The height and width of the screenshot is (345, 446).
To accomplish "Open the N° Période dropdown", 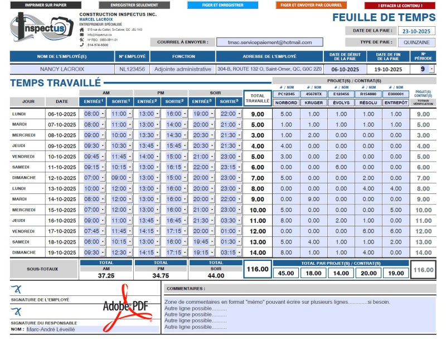I will point(431,69).
